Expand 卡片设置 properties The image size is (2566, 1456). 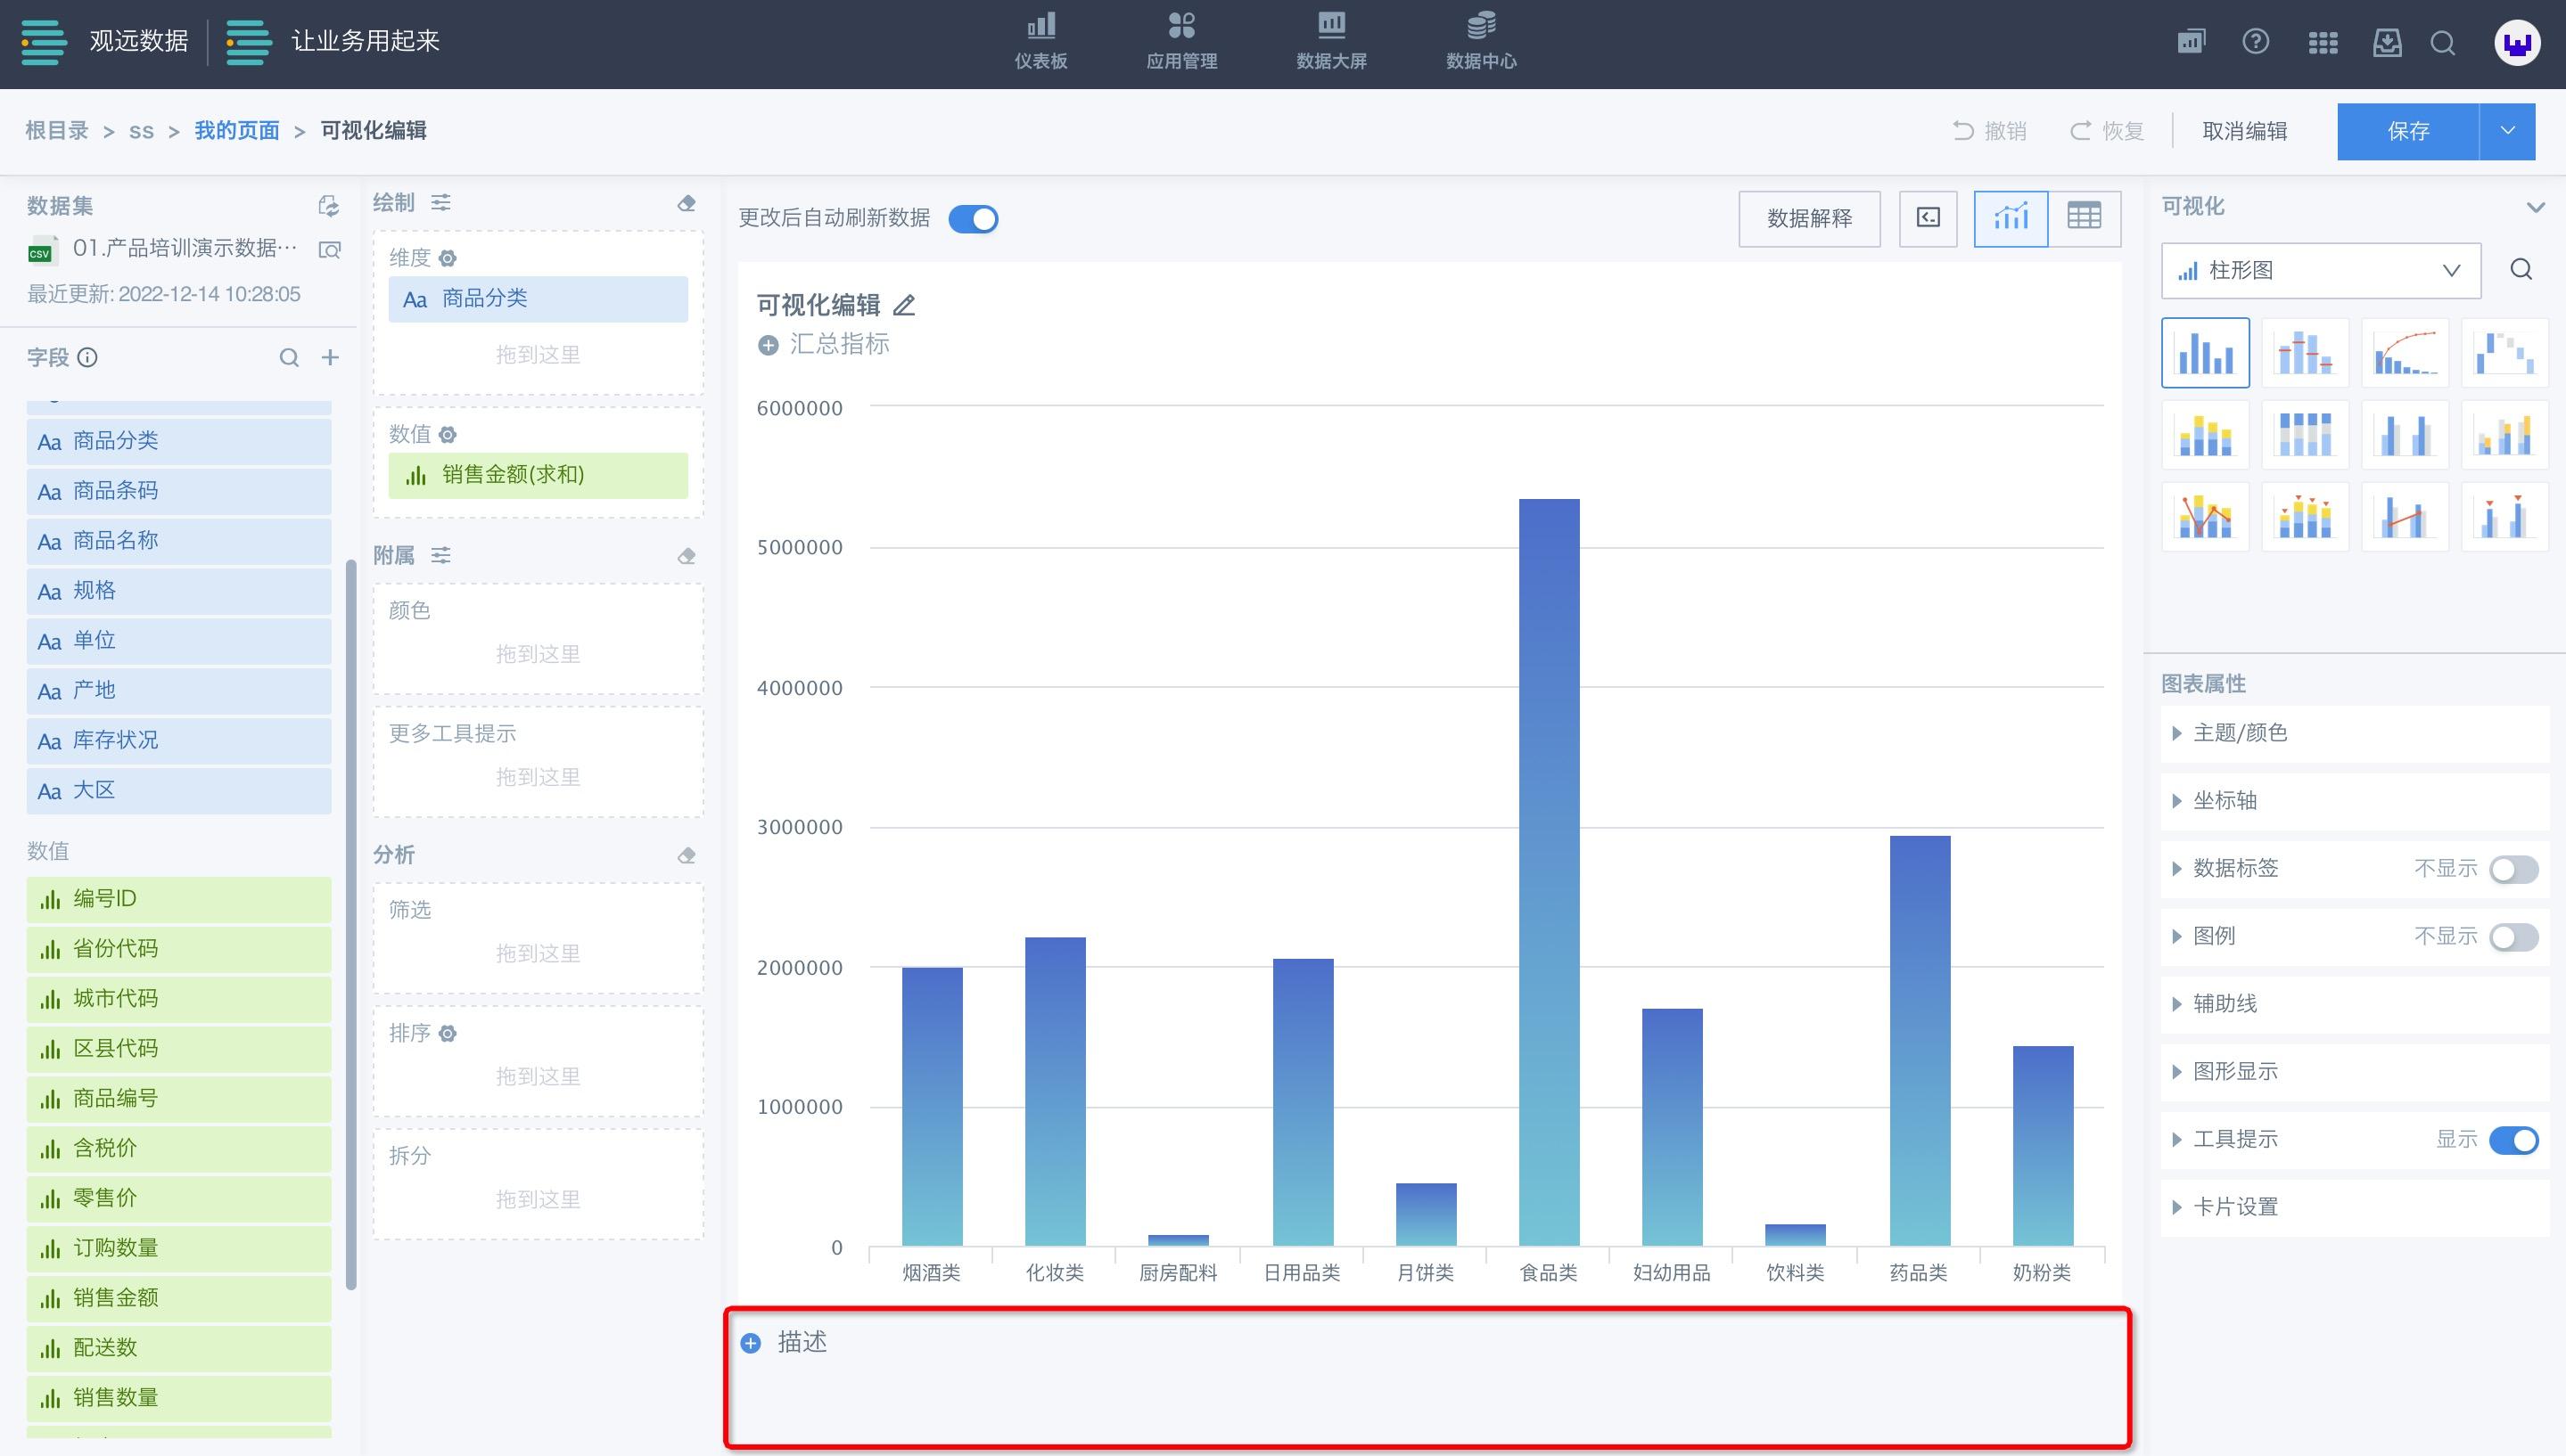pyautogui.click(x=2355, y=1207)
